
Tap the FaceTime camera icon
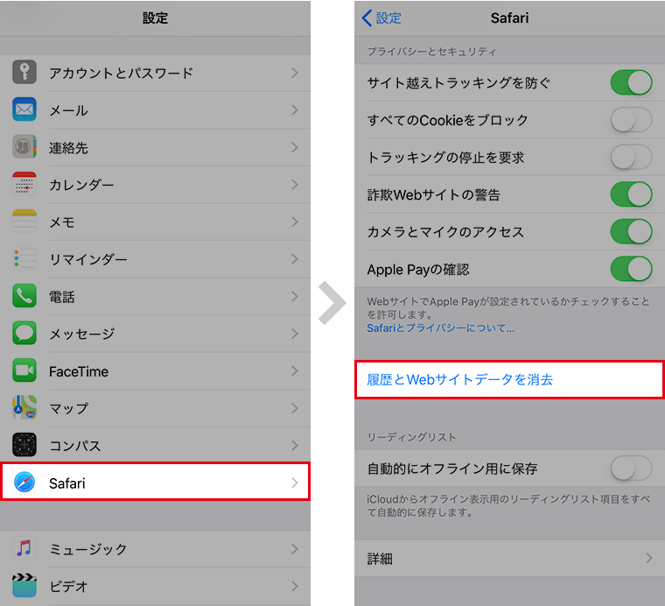(24, 370)
